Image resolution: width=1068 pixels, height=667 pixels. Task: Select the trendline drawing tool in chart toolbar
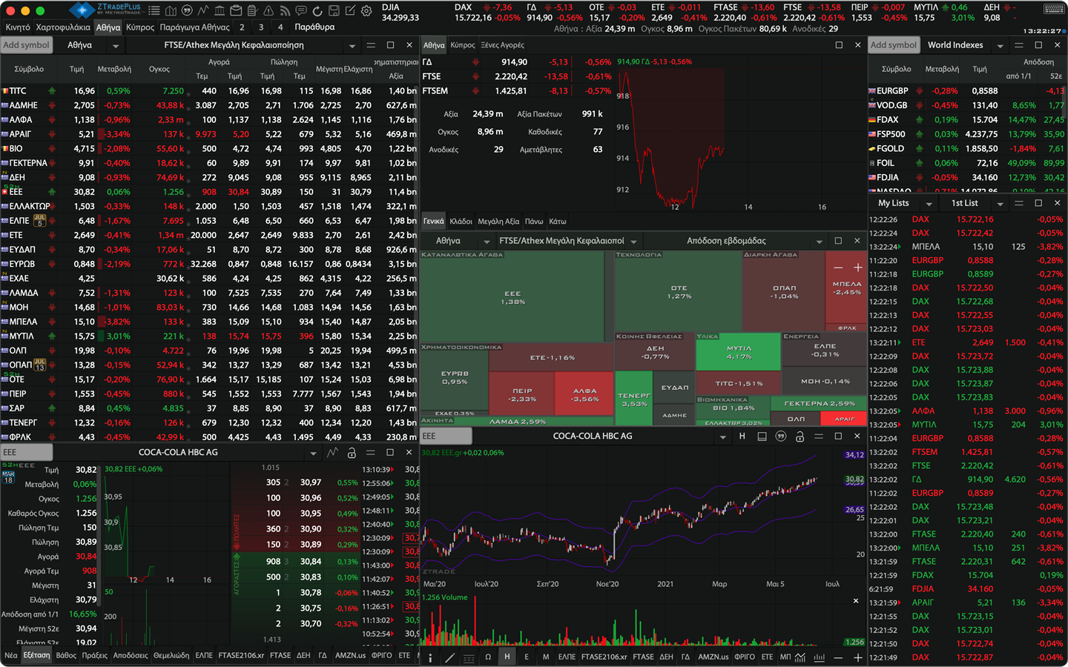(449, 657)
